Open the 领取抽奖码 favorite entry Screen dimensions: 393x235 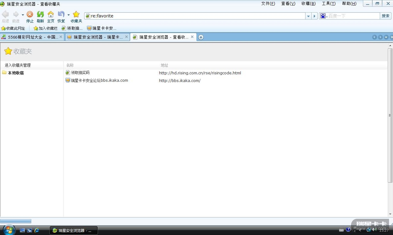[80, 73]
